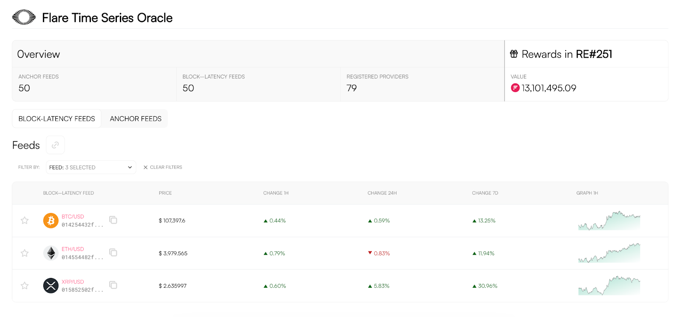
Task: Copy the XRP/USD feed ID
Action: (113, 285)
